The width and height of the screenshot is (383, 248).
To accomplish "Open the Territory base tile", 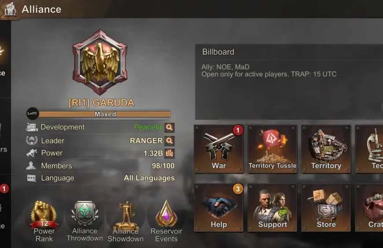I will [326, 149].
